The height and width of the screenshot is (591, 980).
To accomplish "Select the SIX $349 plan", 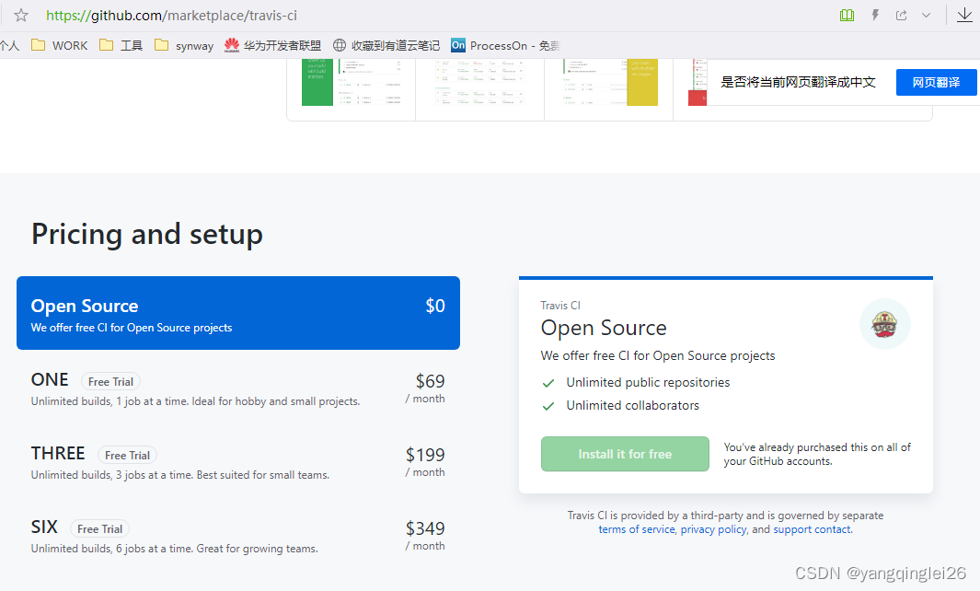I will [x=238, y=537].
